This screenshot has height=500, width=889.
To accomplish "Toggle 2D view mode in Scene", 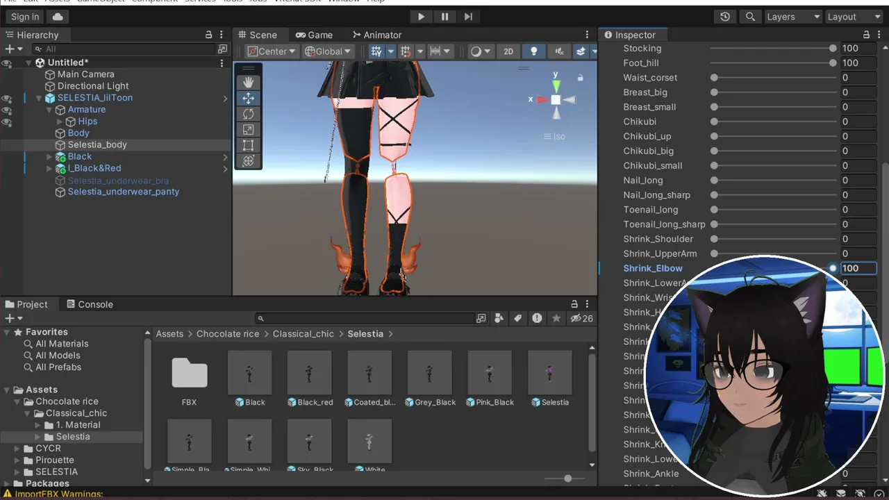I will pos(508,51).
